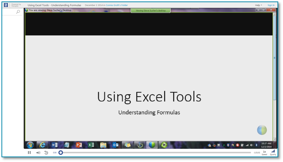283x162 pixels.
Task: Click the video title in header
Action: click(x=54, y=5)
